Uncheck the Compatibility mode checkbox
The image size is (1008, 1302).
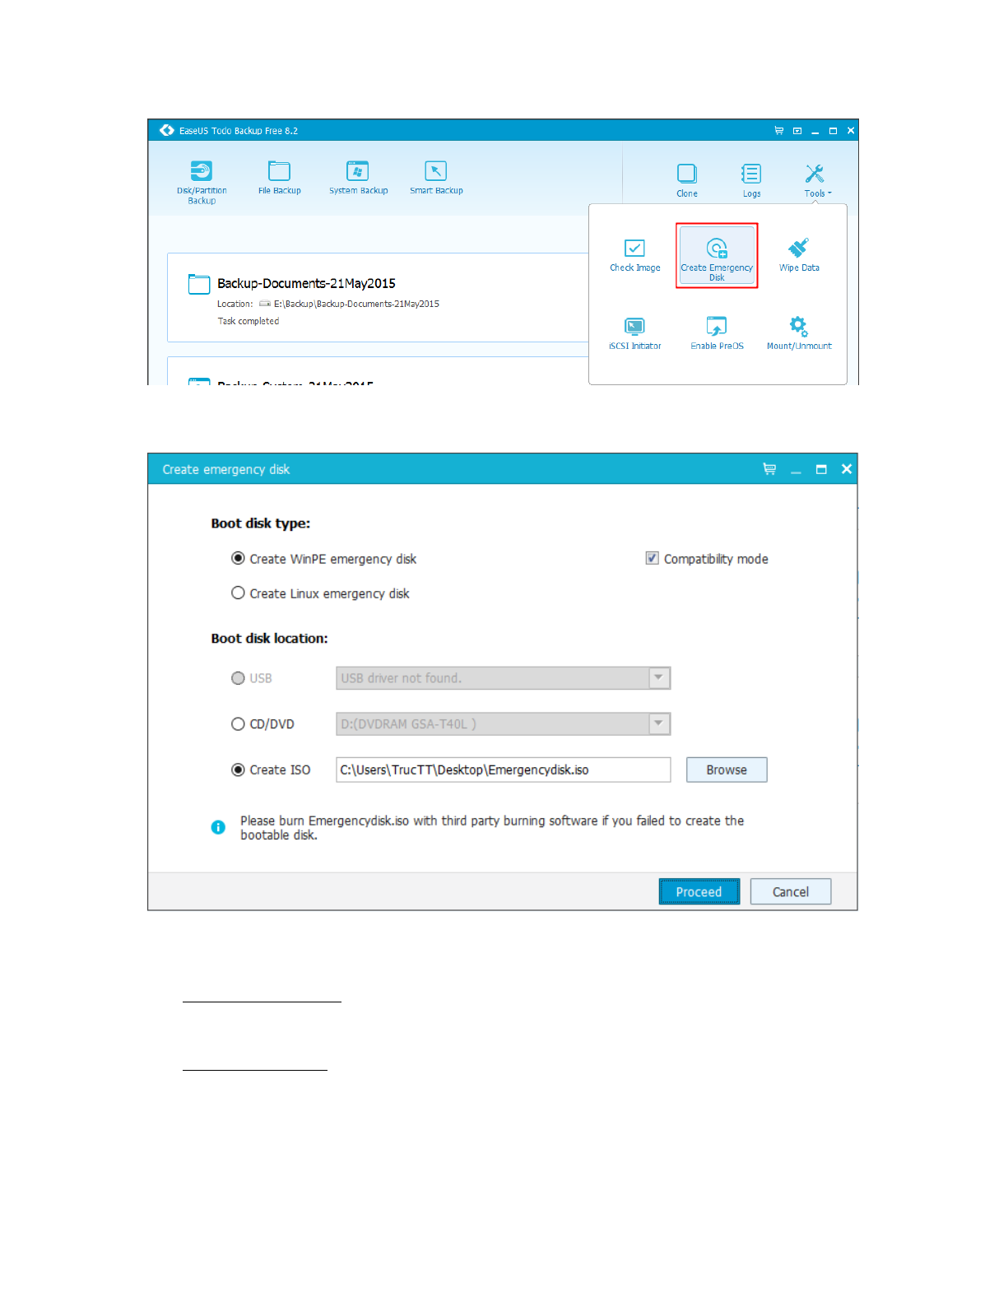(653, 559)
